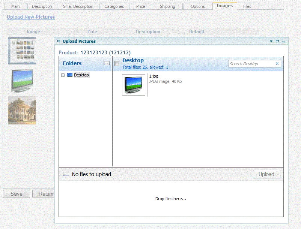Minimize the Upload Pictures dialog
This screenshot has height=229, width=301.
(283, 42)
